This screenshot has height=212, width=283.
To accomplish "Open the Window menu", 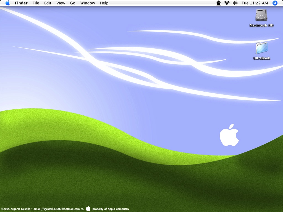I will point(88,3).
